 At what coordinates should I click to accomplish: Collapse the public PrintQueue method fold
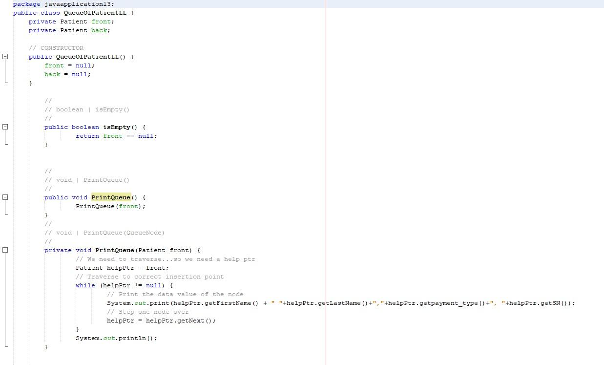coord(5,197)
